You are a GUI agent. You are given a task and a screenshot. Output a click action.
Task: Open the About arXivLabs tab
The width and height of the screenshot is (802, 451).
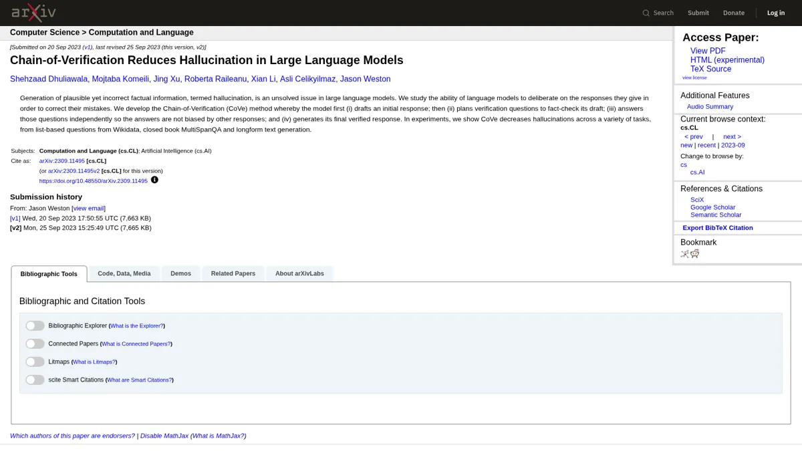click(299, 273)
